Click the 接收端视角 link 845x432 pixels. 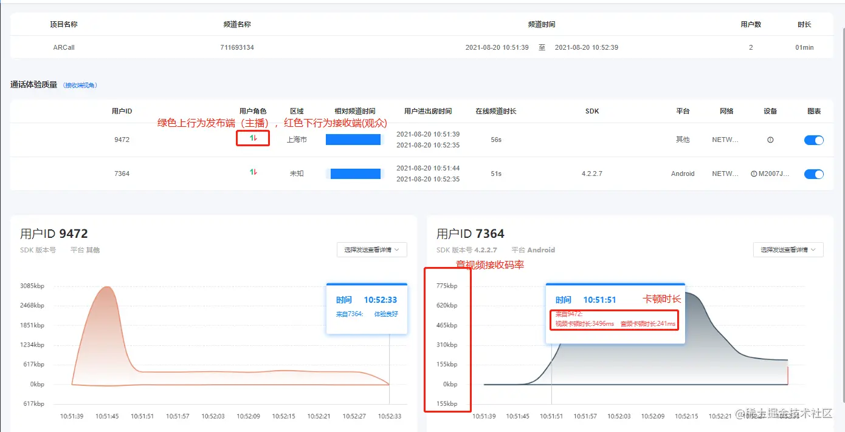[81, 86]
